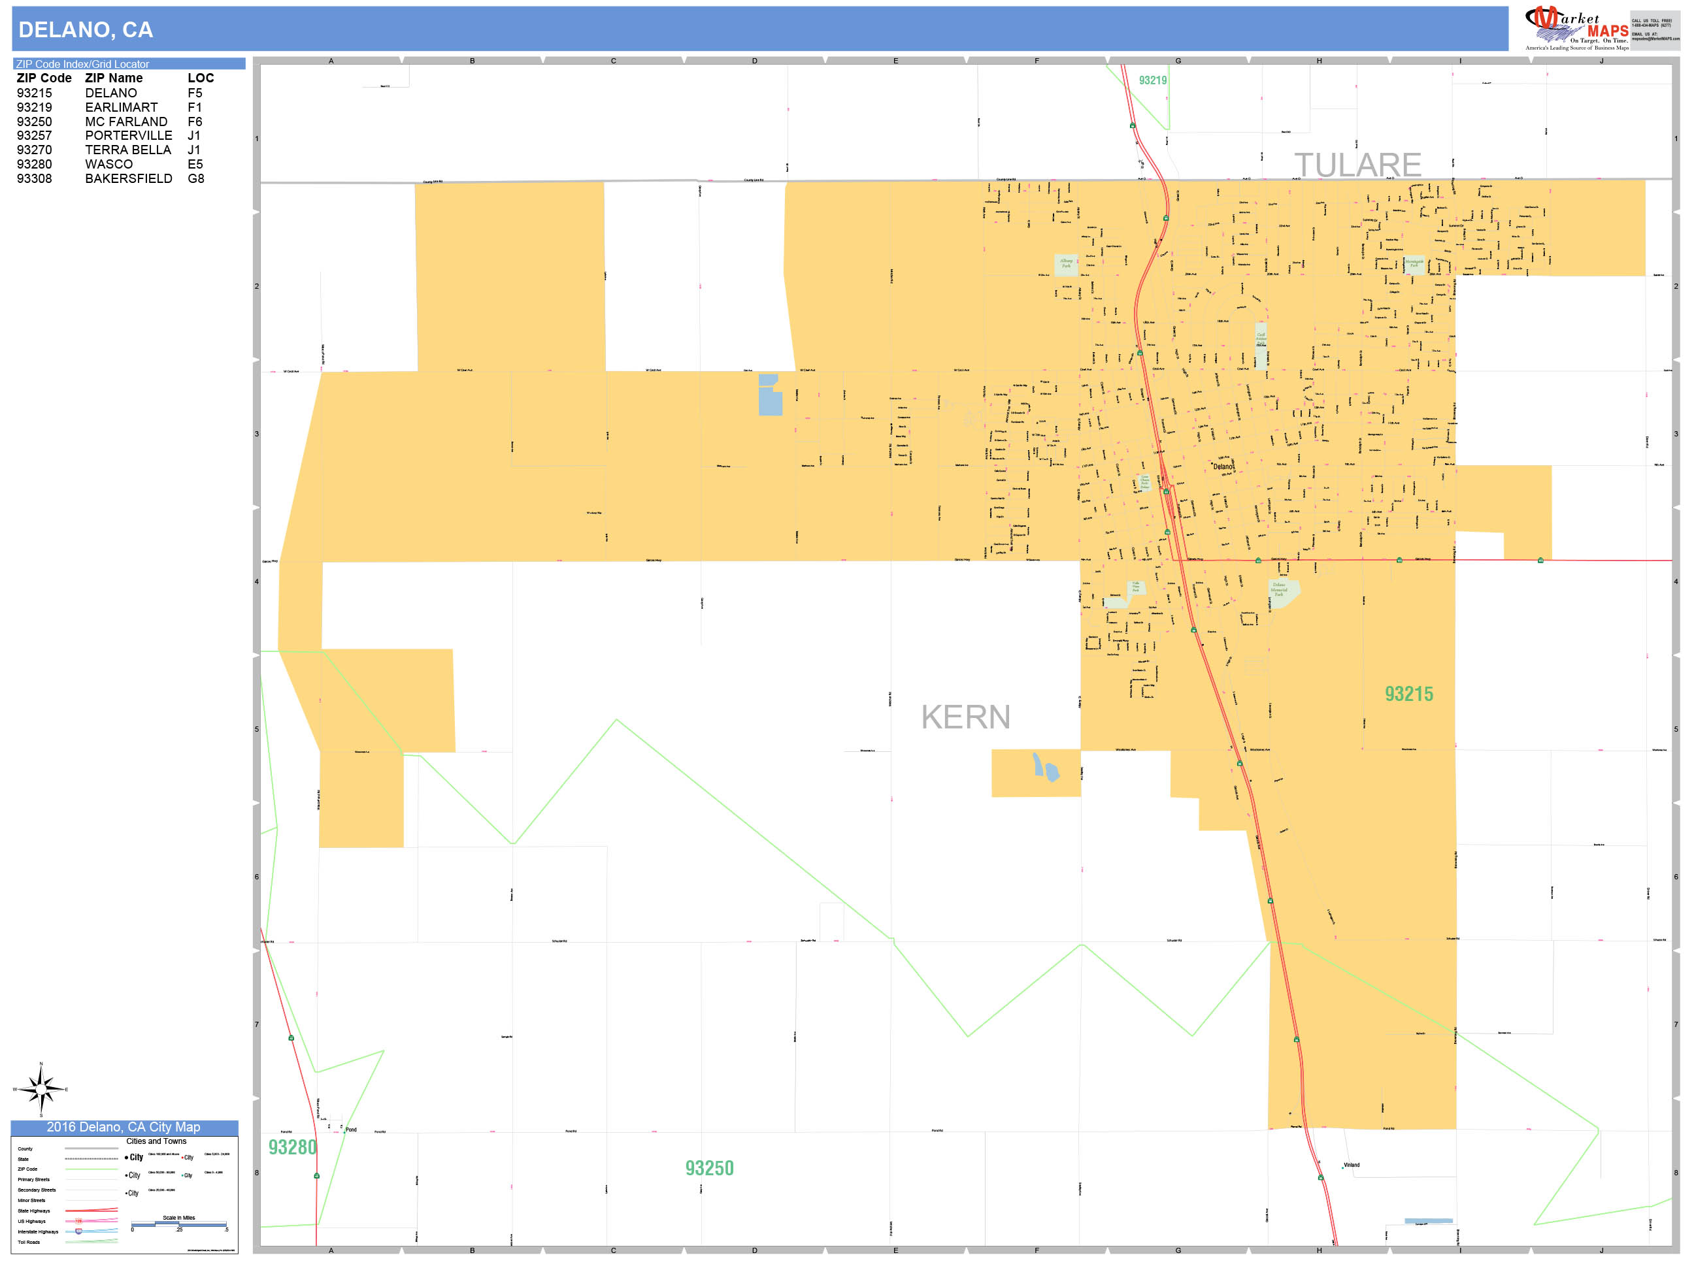Click the State Highways red line sample
The width and height of the screenshot is (1694, 1270).
[91, 1211]
